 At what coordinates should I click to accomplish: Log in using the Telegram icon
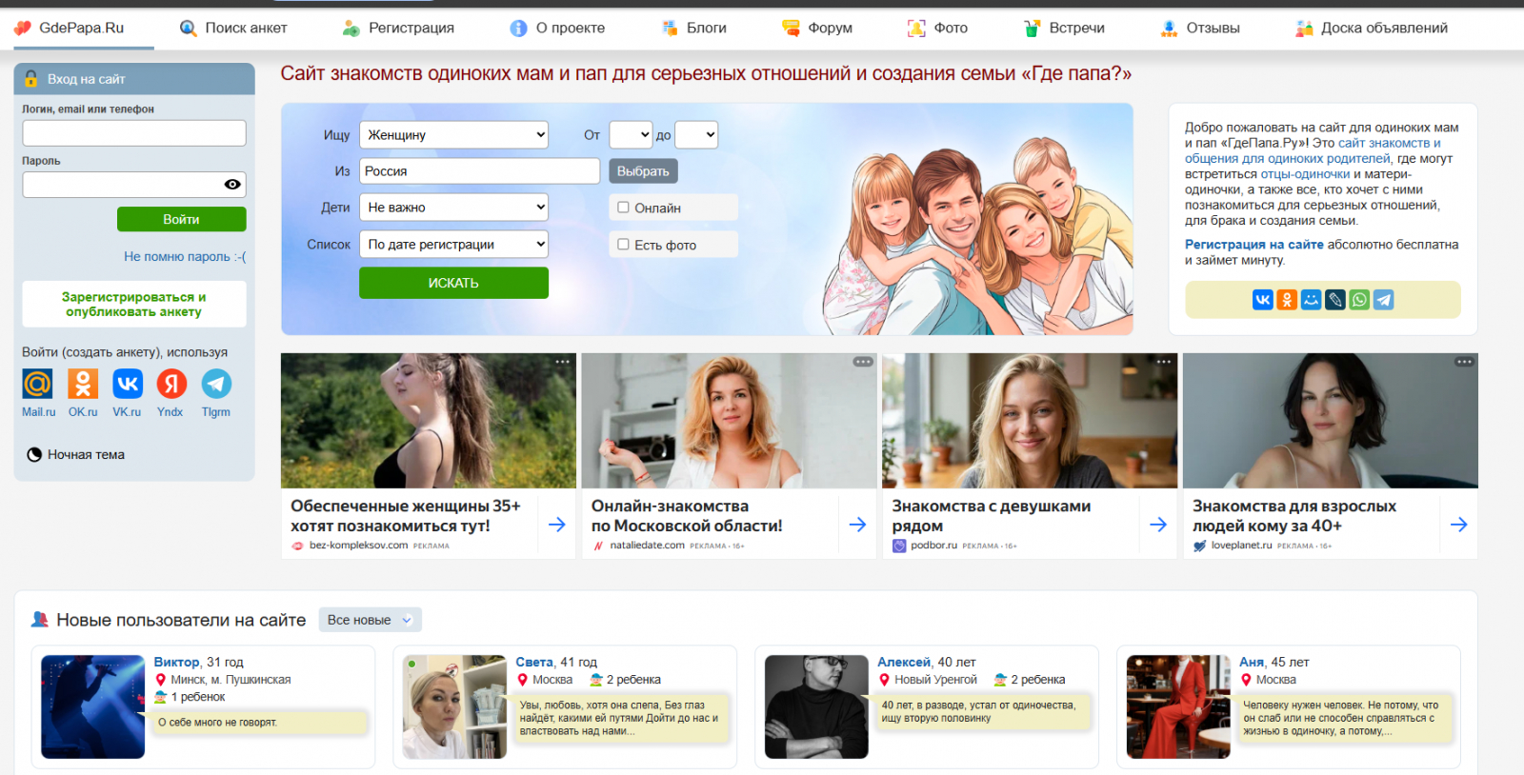(216, 384)
